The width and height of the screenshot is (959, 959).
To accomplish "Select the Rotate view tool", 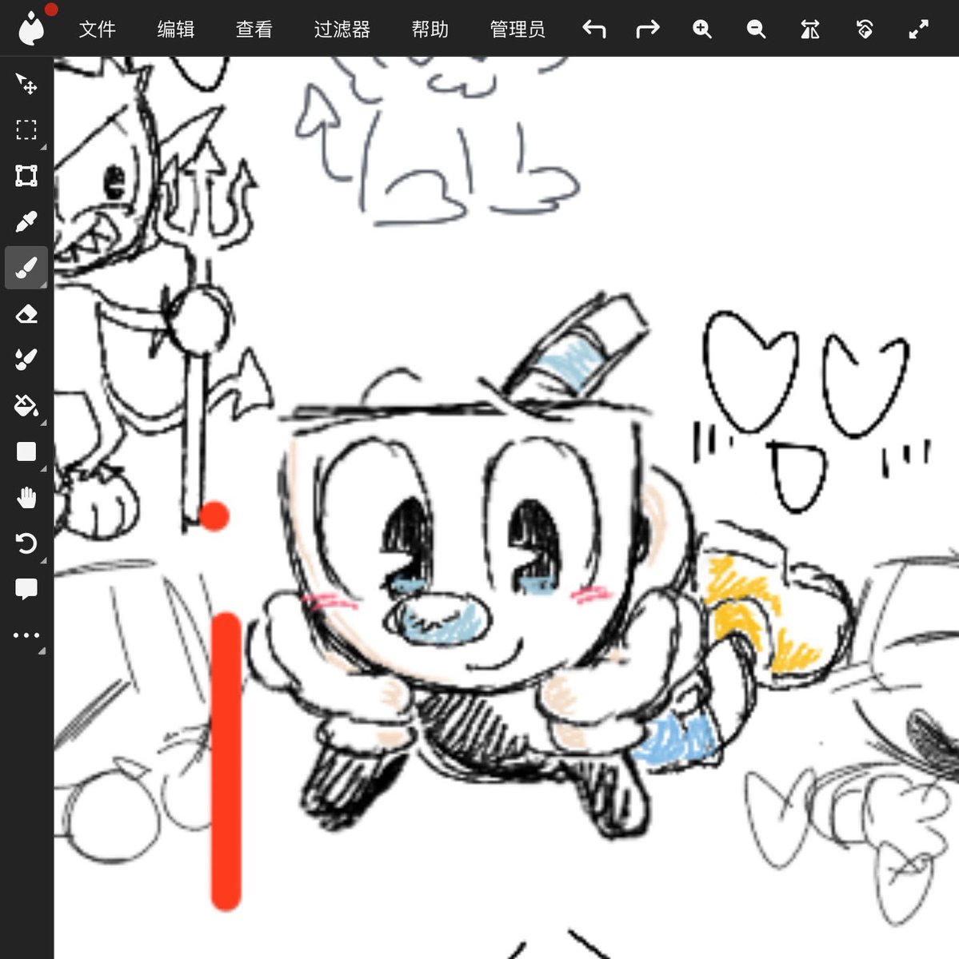I will 26,544.
